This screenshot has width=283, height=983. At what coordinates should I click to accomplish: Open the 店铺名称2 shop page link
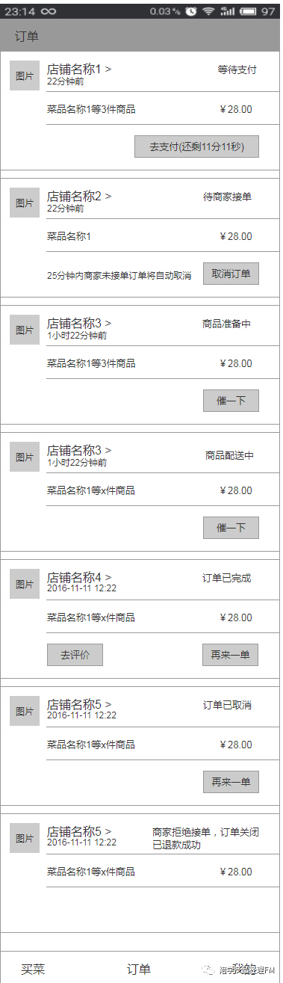(79, 197)
